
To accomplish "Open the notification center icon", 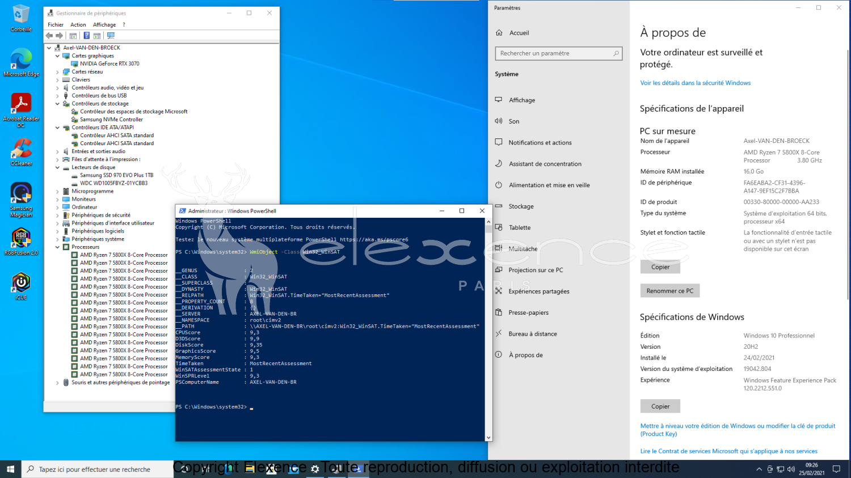I will [836, 469].
